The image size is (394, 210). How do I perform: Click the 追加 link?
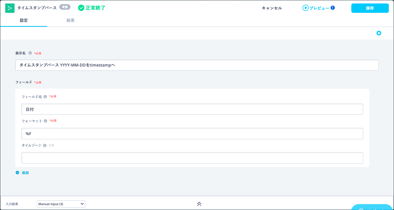(x=25, y=173)
